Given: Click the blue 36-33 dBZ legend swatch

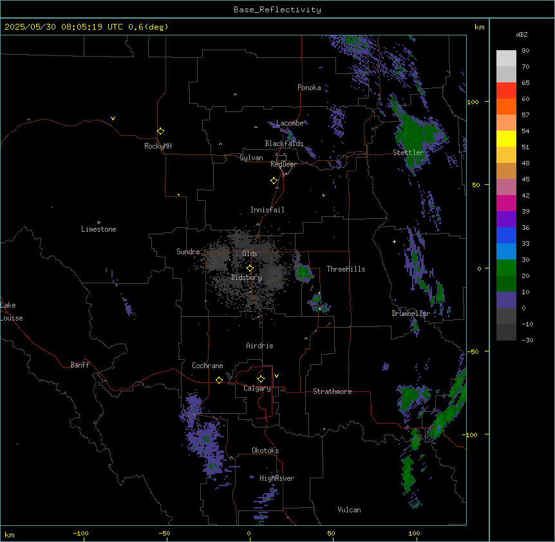Looking at the screenshot, I should (506, 235).
